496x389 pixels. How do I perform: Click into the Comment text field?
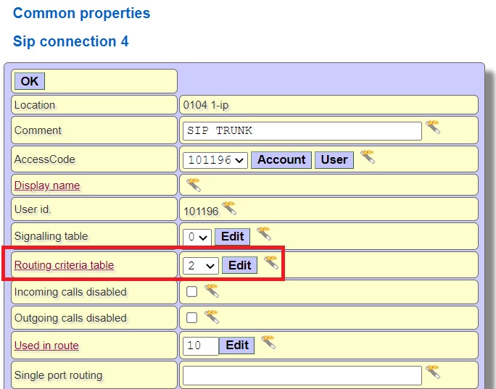[x=302, y=131]
